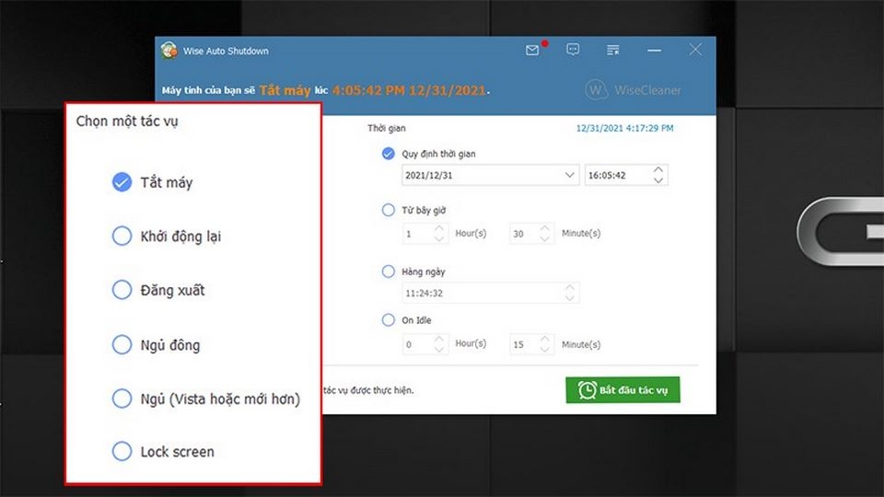Click the Wise Auto Shutdown title text
This screenshot has width=884, height=497.
226,51
